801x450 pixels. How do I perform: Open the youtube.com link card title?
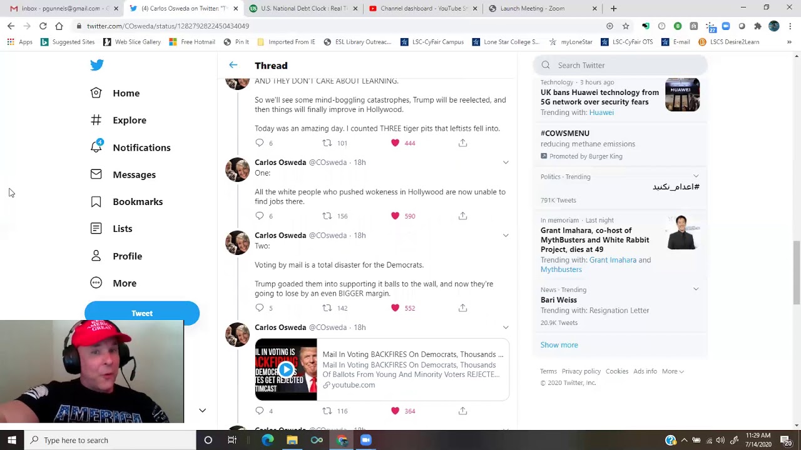pyautogui.click(x=413, y=354)
